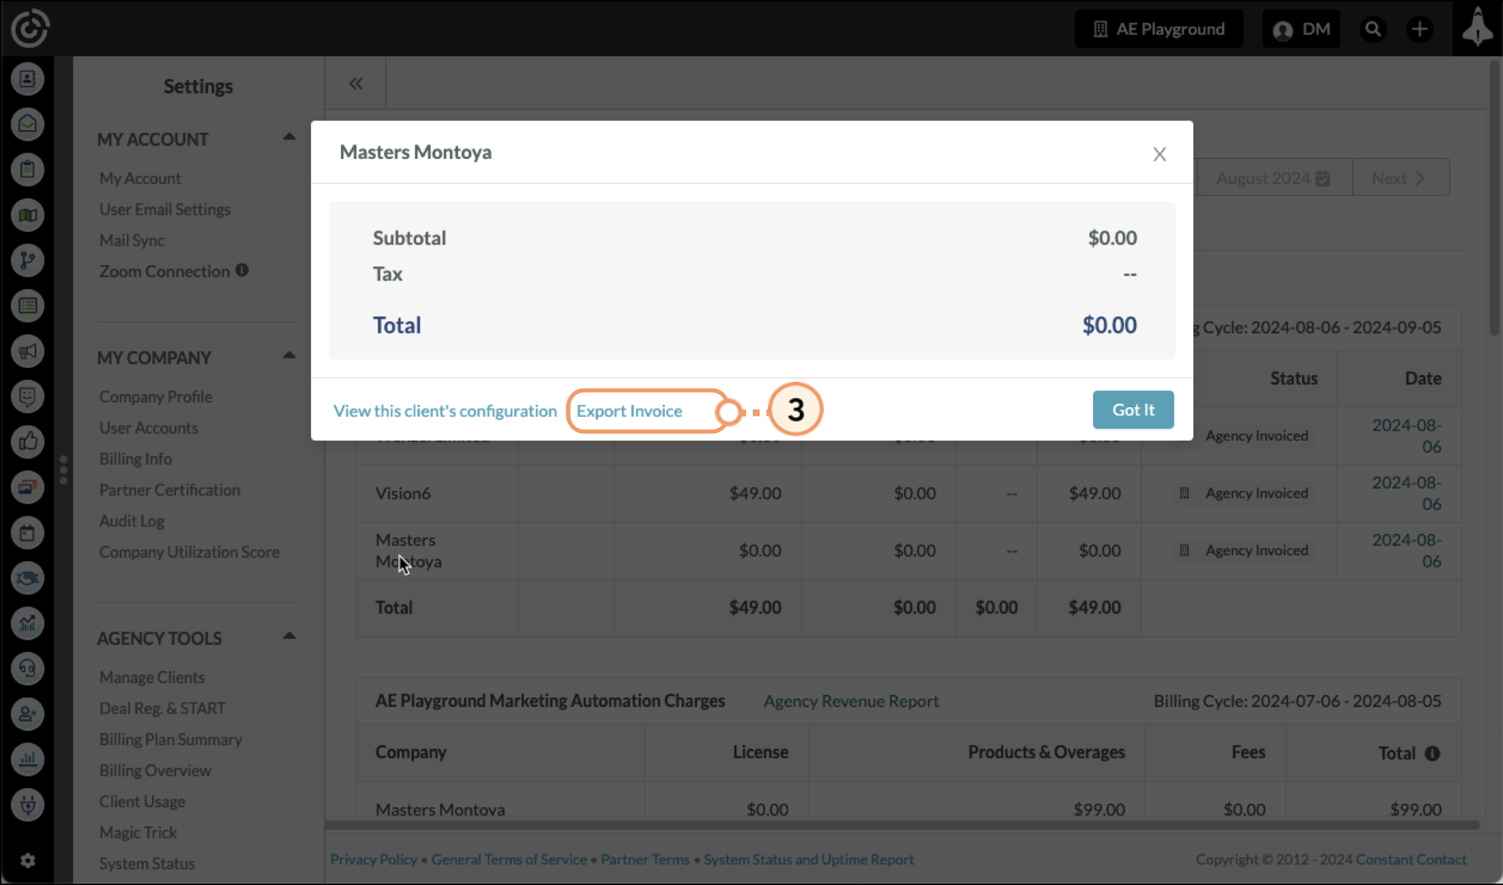Click the settings gear at sidebar bottom
1503x885 pixels.
(27, 860)
